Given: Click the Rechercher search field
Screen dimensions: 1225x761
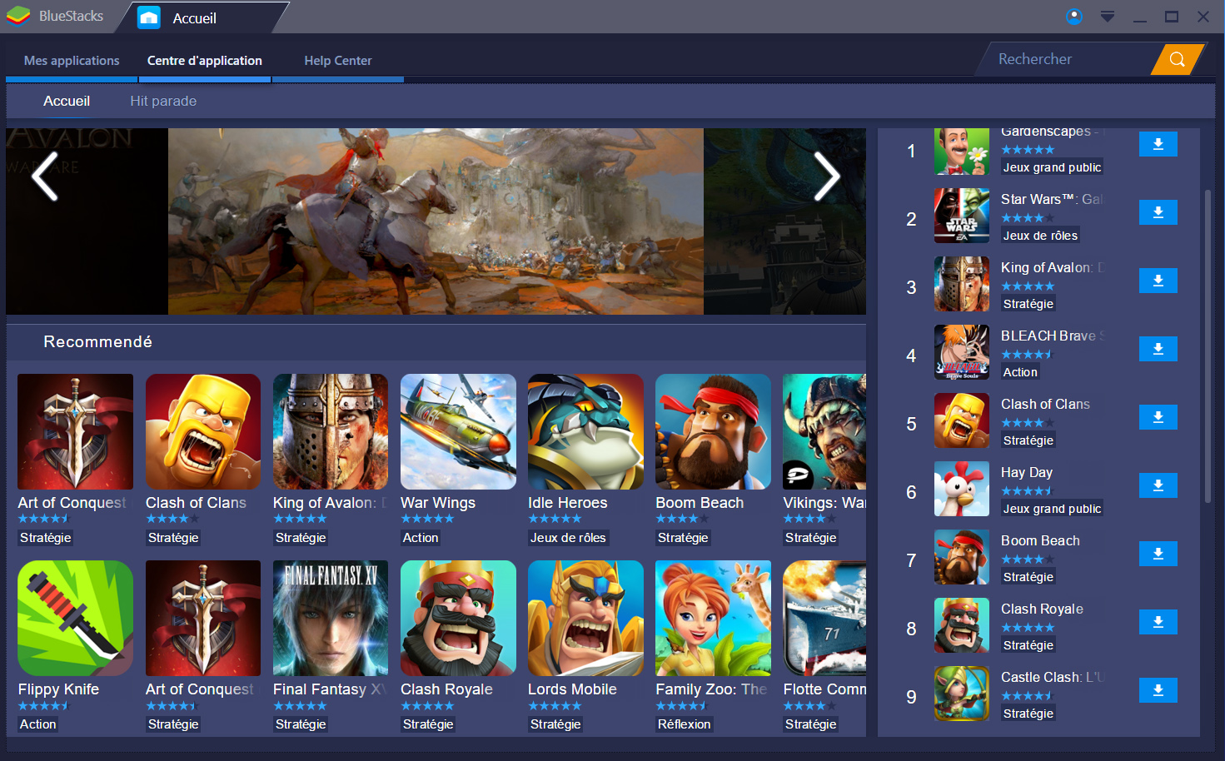Looking at the screenshot, I should (x=1070, y=59).
